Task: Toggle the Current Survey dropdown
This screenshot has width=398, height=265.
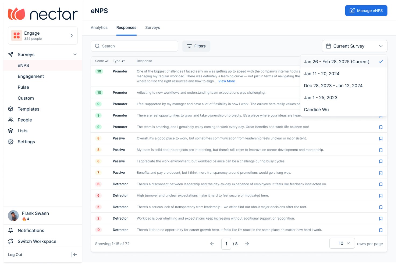Action: pyautogui.click(x=354, y=46)
